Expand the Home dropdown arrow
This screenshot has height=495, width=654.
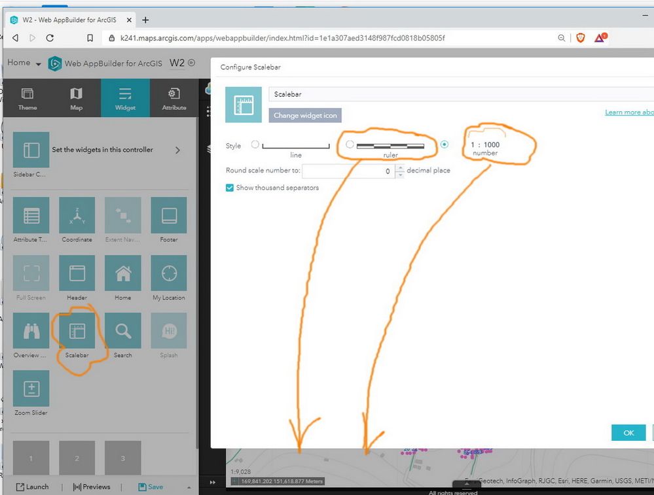(39, 64)
